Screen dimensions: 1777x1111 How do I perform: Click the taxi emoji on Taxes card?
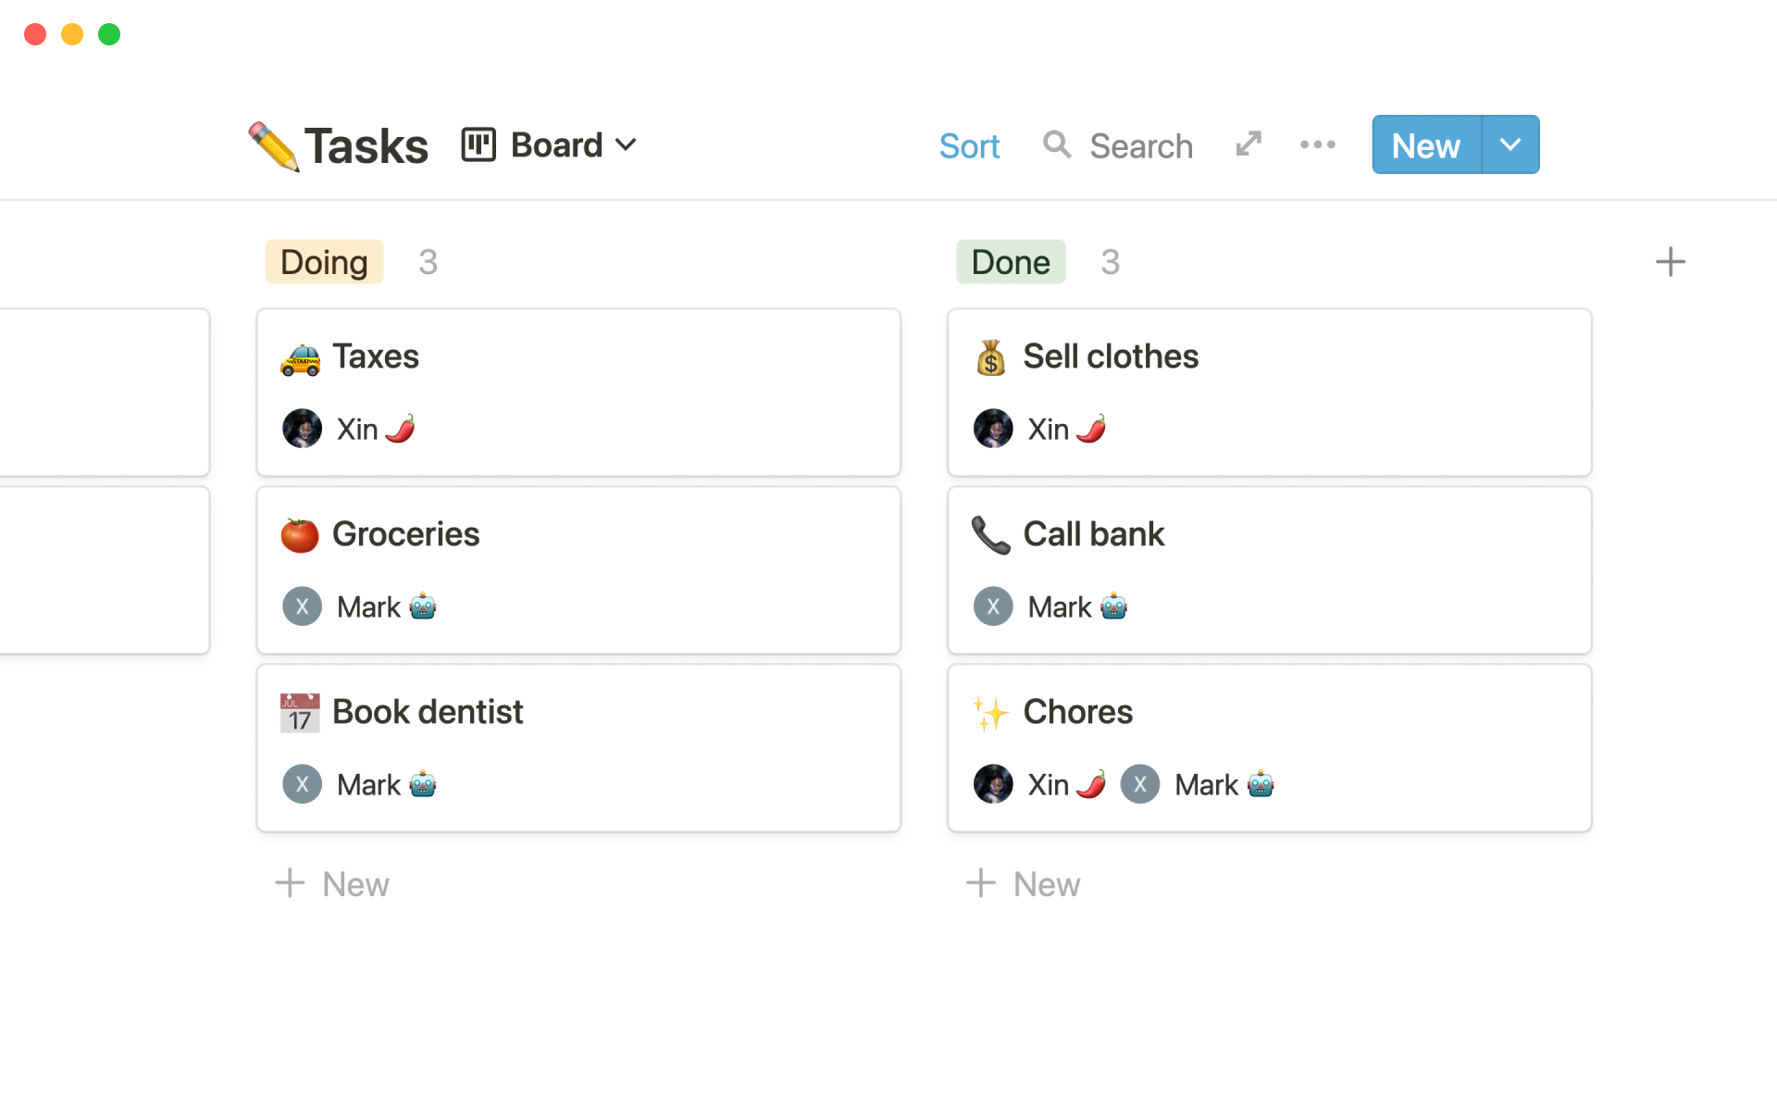click(300, 359)
